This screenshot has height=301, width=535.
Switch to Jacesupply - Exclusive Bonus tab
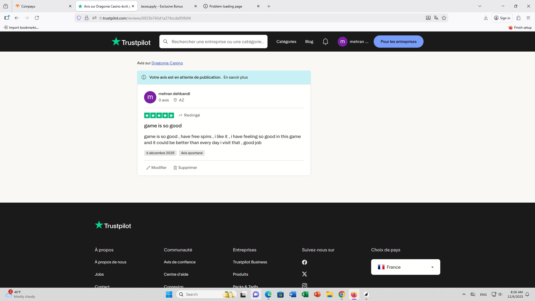pos(164,6)
